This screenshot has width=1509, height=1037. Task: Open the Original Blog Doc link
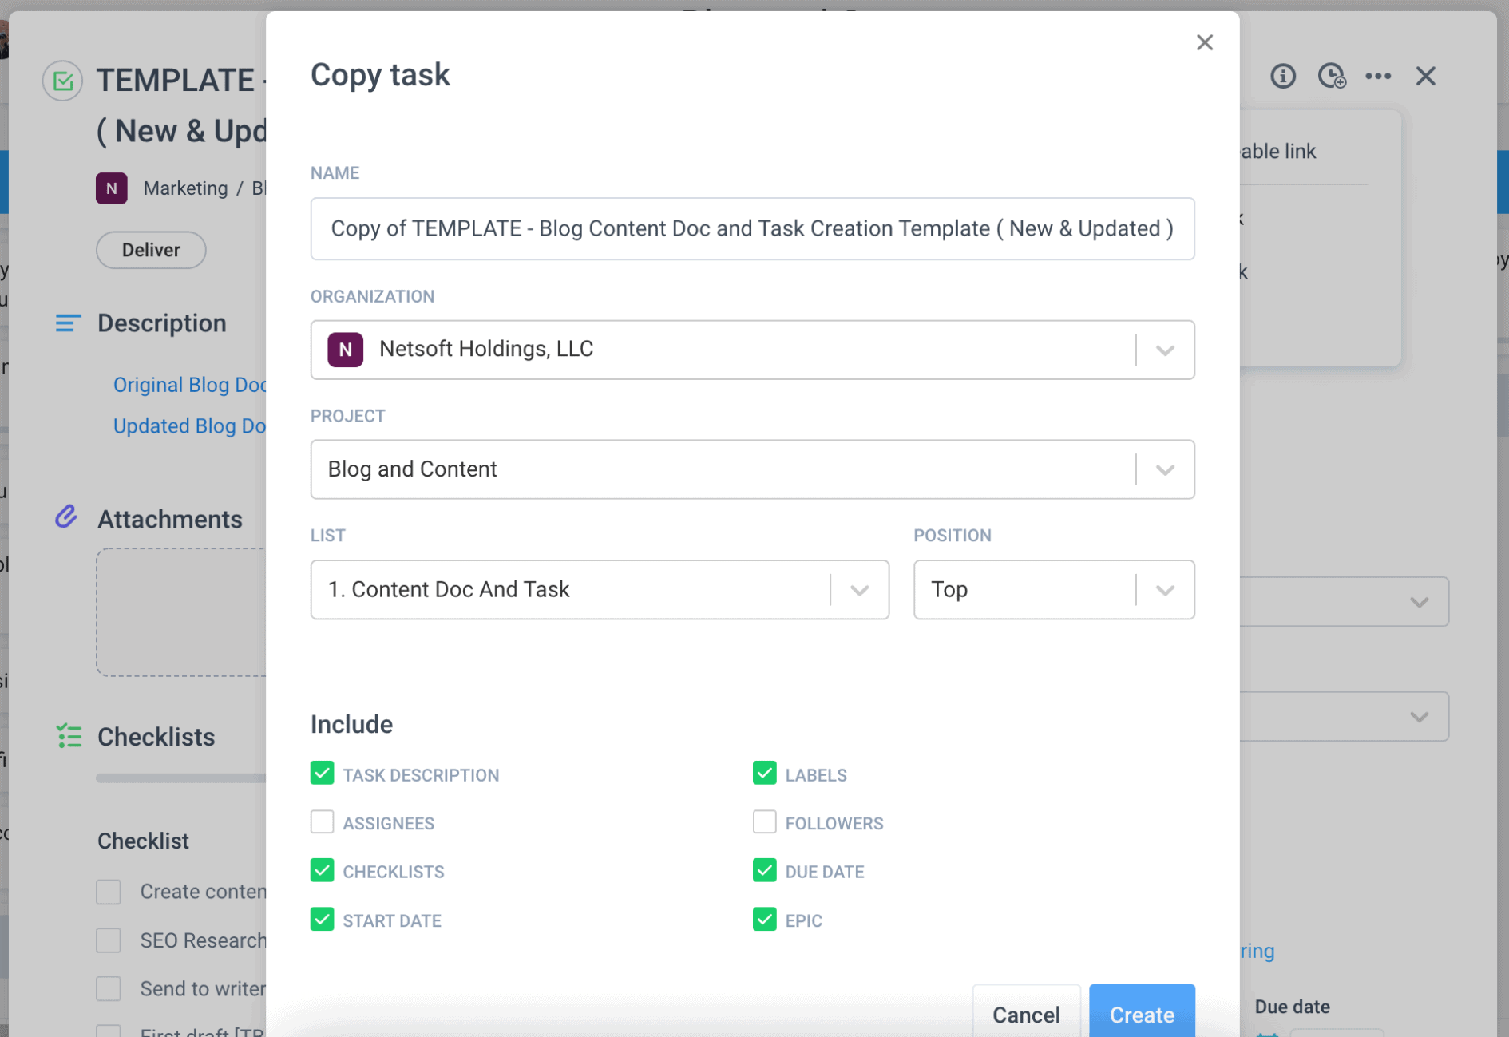coord(190,385)
